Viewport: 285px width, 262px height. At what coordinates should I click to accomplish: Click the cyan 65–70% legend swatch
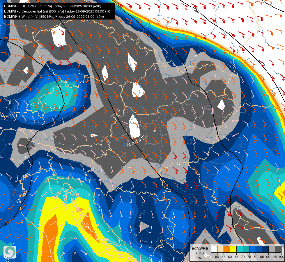pos(240,249)
